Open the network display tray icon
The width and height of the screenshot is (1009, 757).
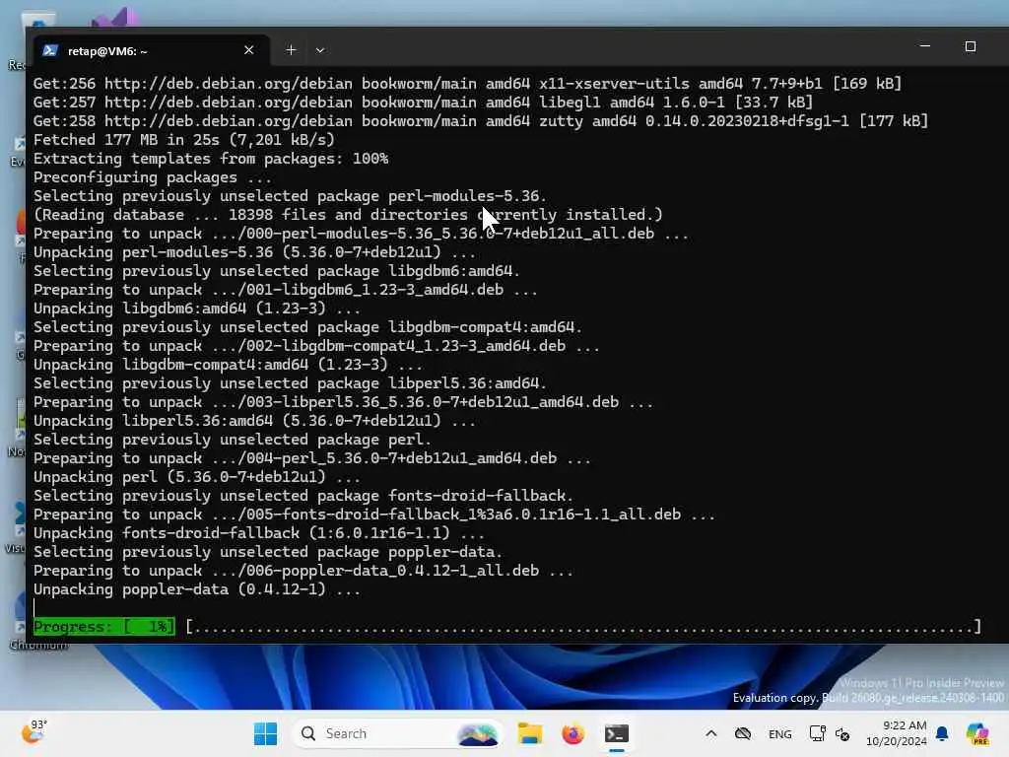(817, 733)
